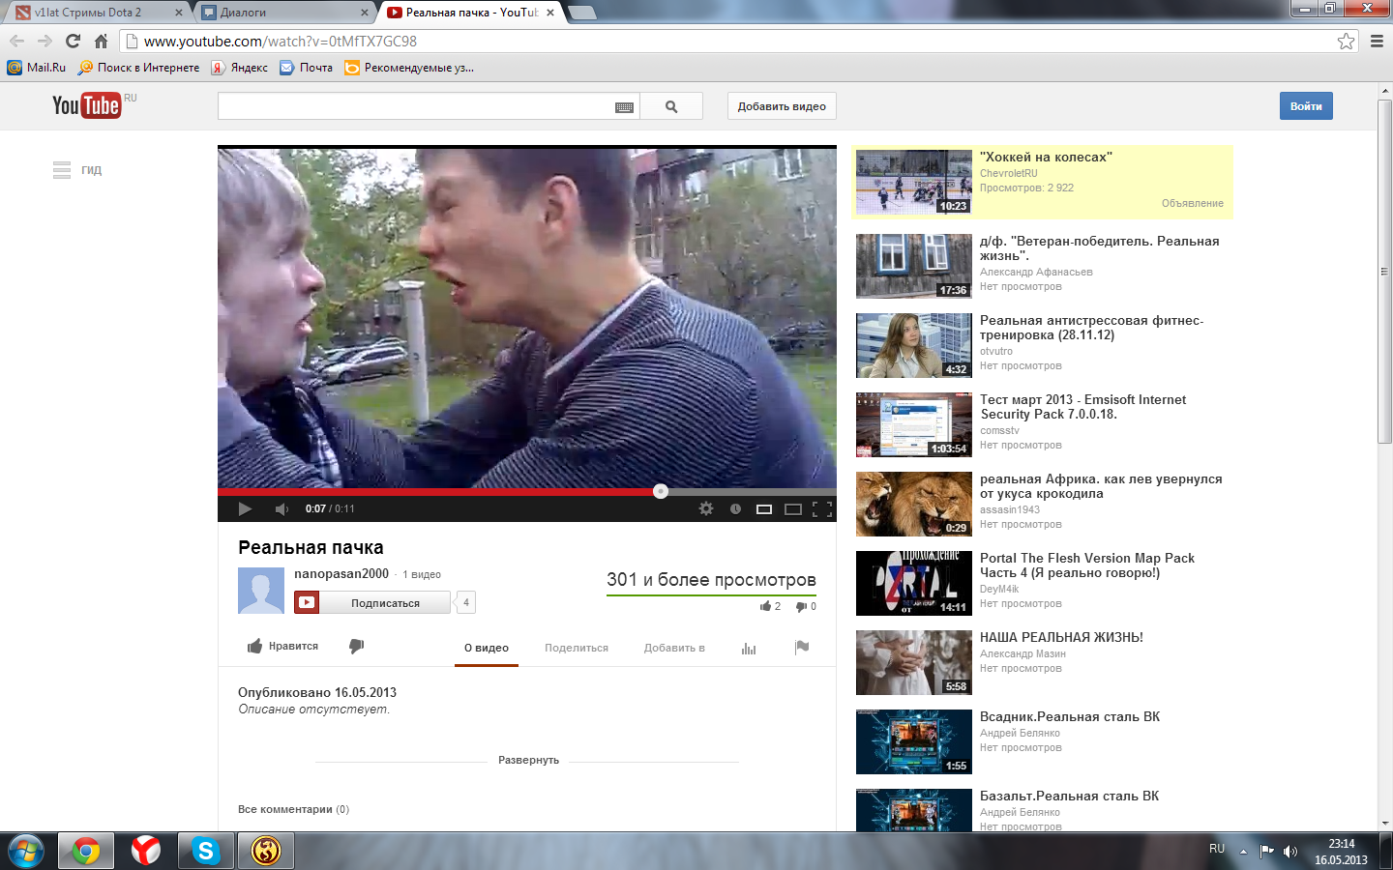Click the nanopasan2000 channel name
1393x870 pixels.
click(x=341, y=573)
